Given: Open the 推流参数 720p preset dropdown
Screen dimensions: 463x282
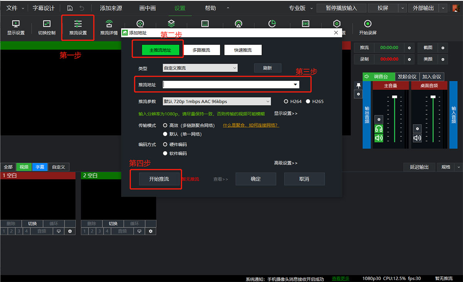Looking at the screenshot, I should [217, 102].
